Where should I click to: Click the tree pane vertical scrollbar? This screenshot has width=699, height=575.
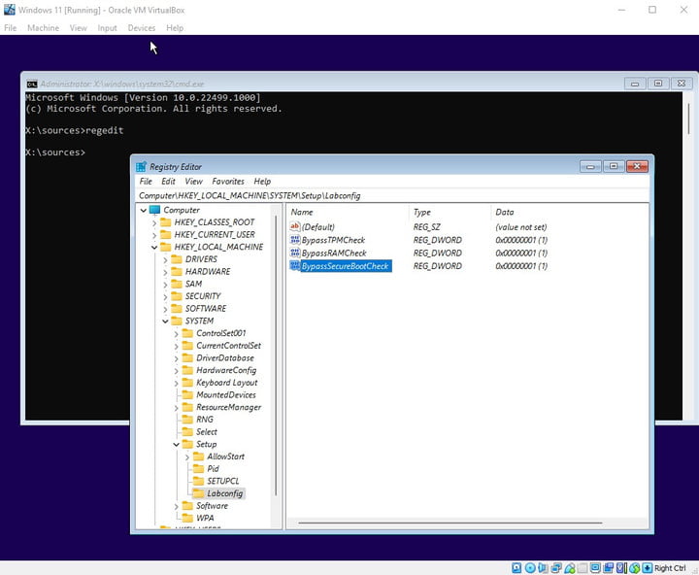point(276,355)
